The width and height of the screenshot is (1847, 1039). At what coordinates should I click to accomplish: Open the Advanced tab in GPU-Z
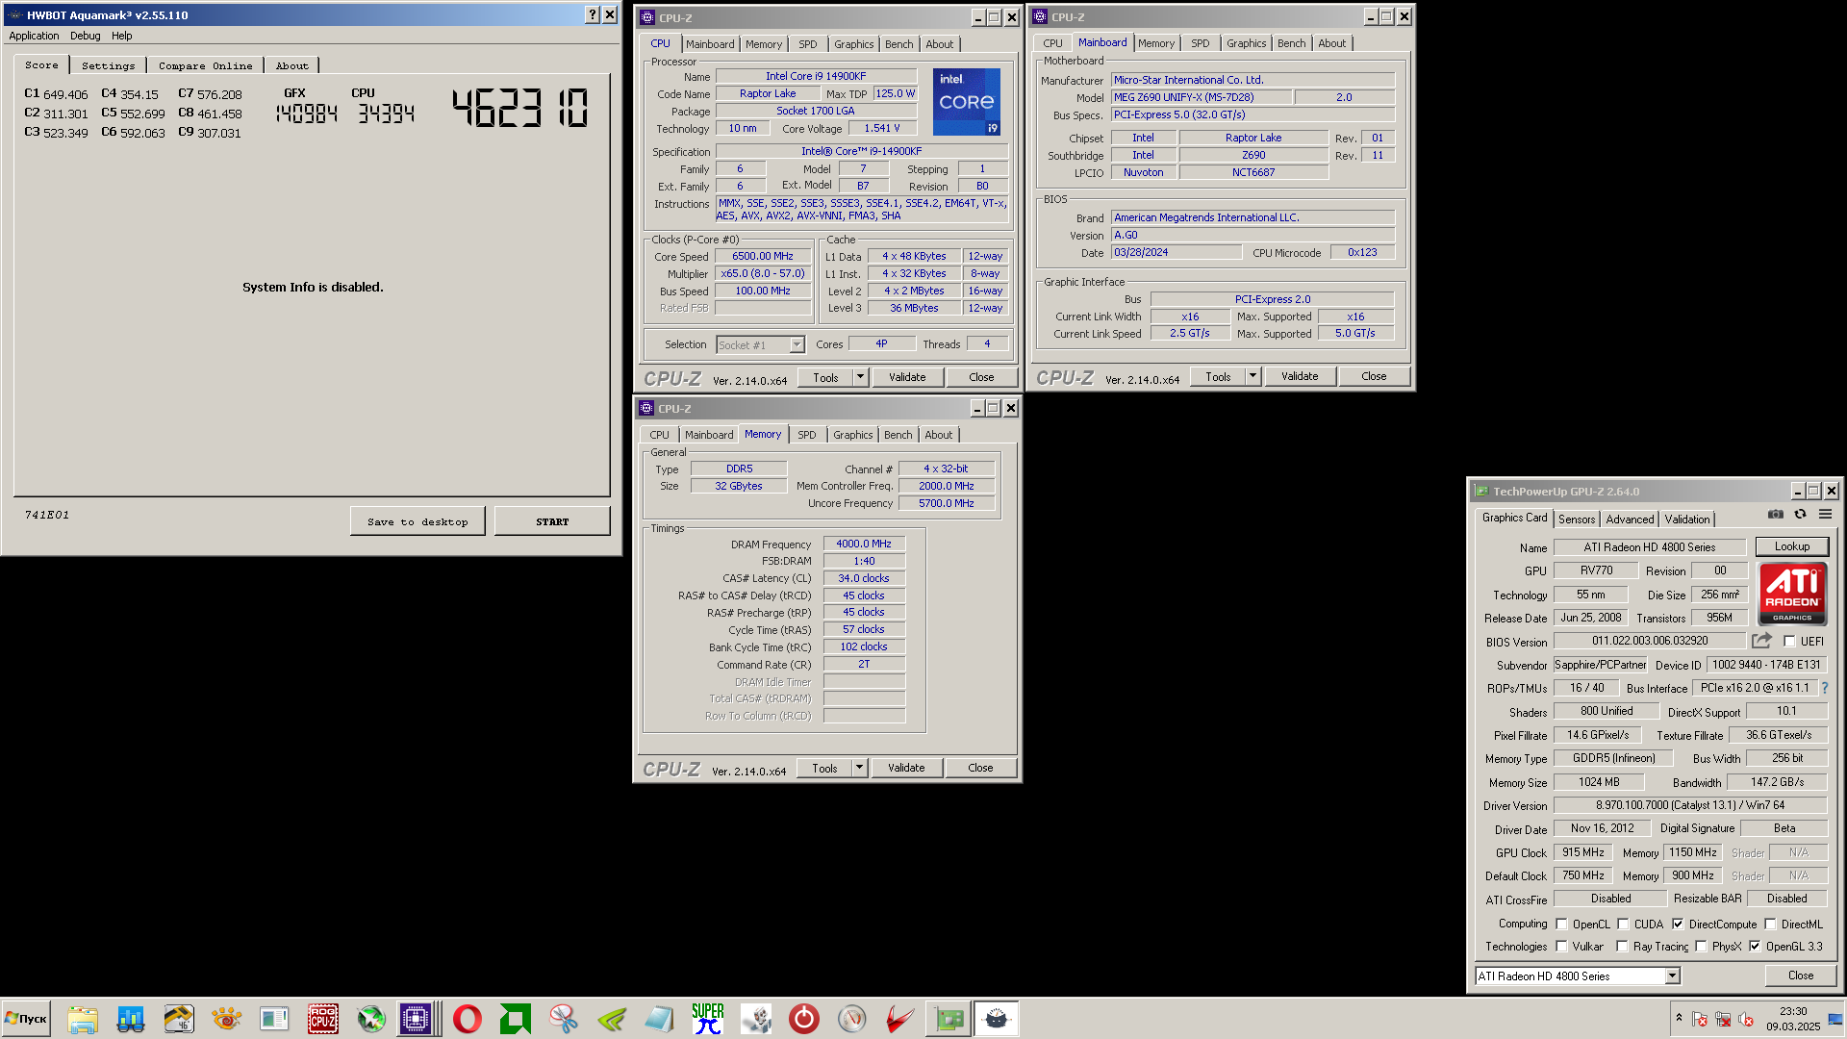click(1630, 519)
